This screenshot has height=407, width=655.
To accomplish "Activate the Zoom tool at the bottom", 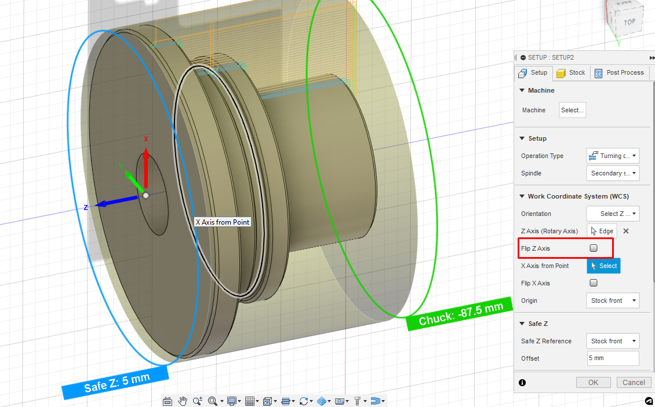I will click(x=198, y=401).
